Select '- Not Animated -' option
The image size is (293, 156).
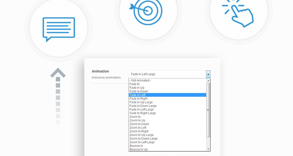click(167, 80)
